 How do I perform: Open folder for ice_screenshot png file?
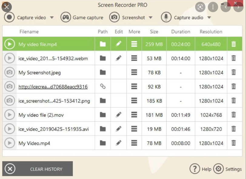(x=103, y=101)
